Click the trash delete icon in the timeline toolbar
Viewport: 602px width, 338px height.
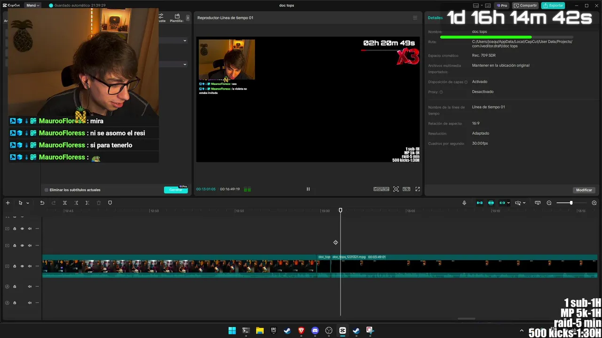99,203
